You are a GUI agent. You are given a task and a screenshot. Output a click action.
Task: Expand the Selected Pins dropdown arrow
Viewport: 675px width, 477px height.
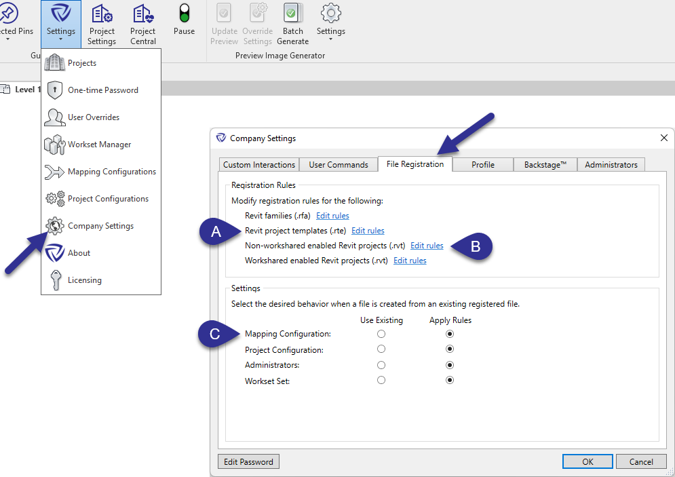[x=8, y=39]
